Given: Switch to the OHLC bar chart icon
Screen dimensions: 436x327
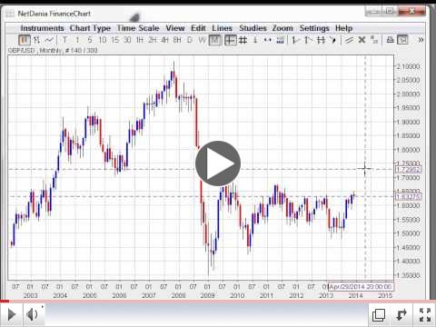Looking at the screenshot, I should click(36, 40).
